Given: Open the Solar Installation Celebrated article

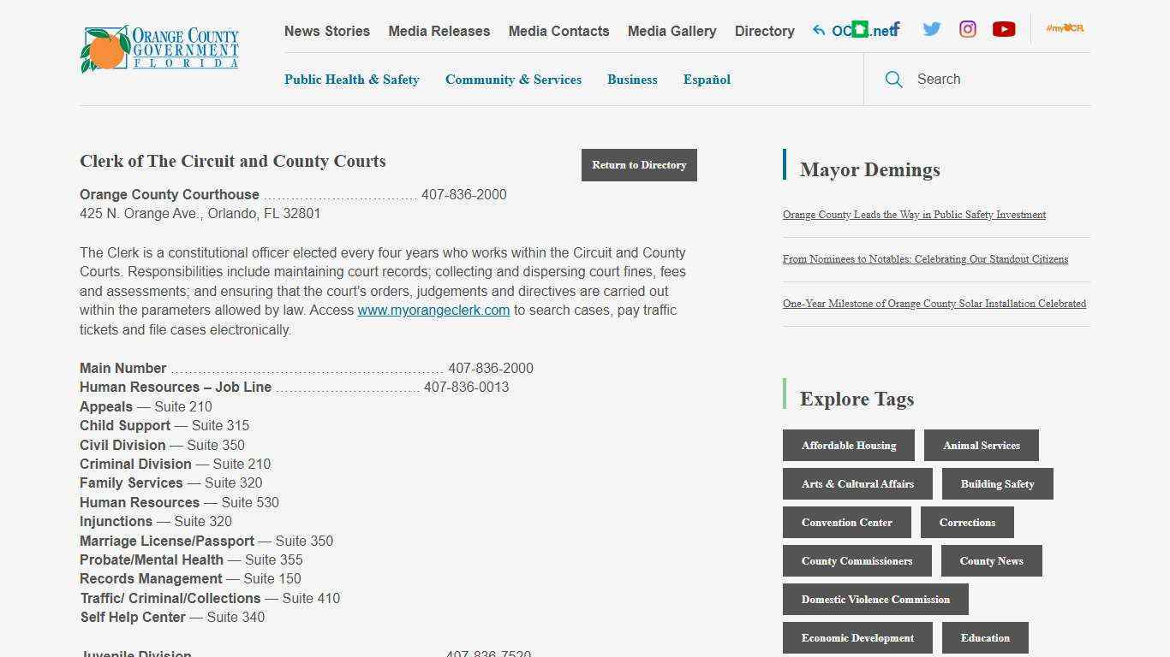Looking at the screenshot, I should point(934,303).
